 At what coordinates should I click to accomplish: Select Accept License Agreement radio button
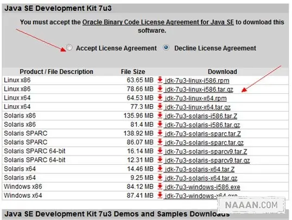point(69,48)
